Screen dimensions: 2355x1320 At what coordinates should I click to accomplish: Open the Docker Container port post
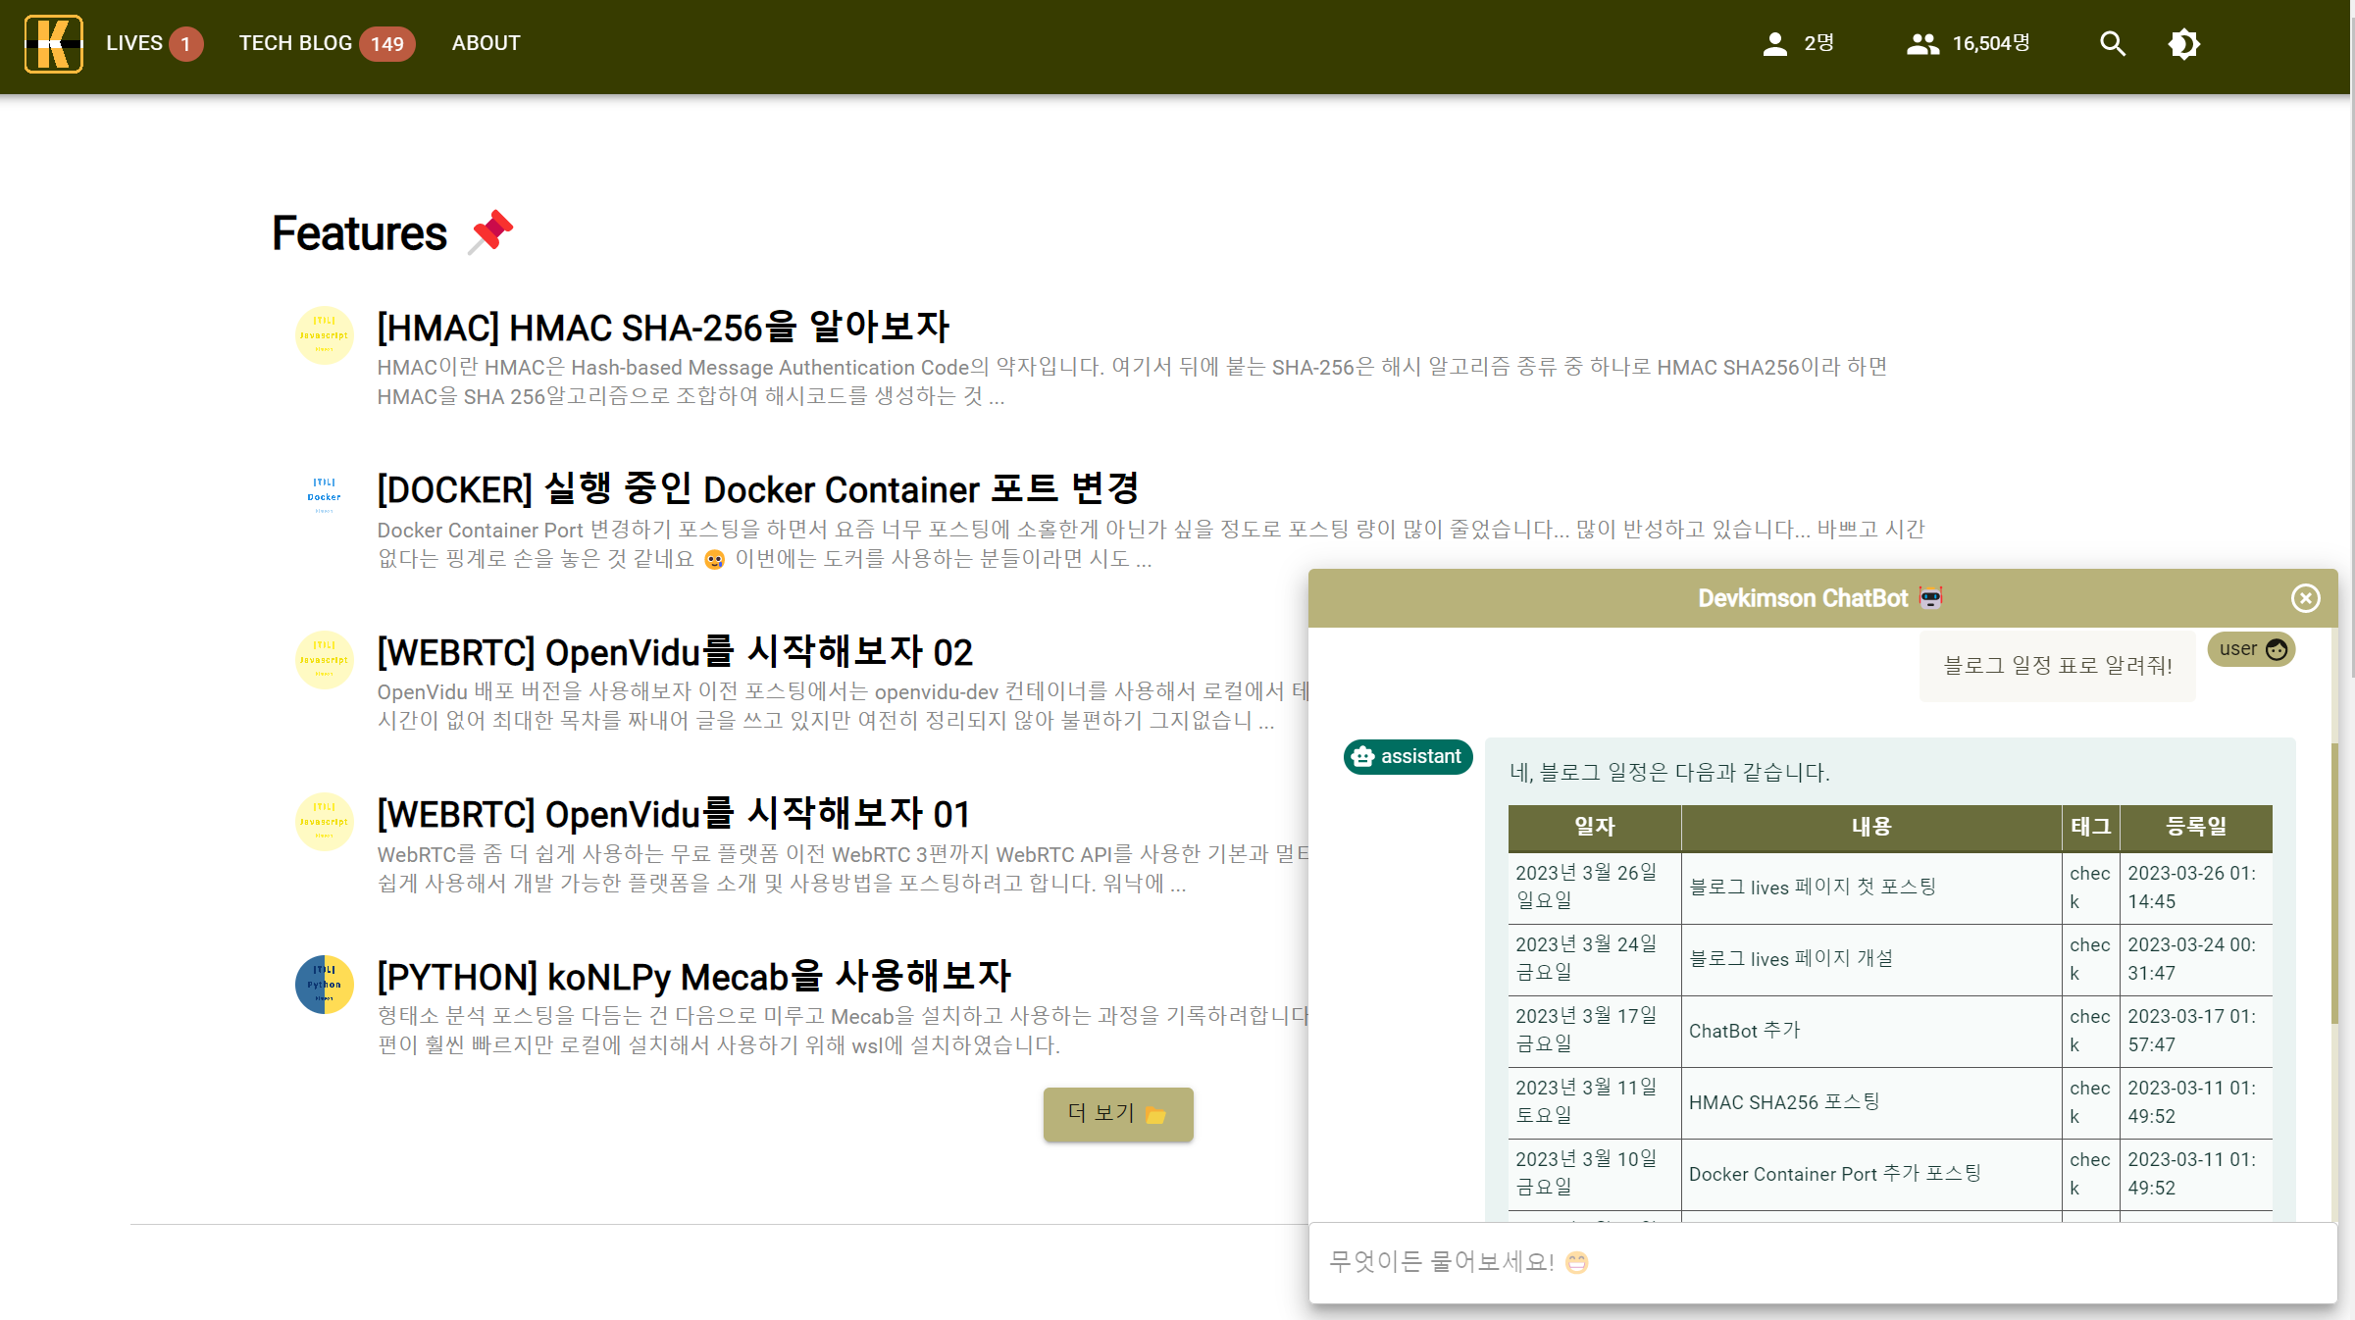point(757,489)
